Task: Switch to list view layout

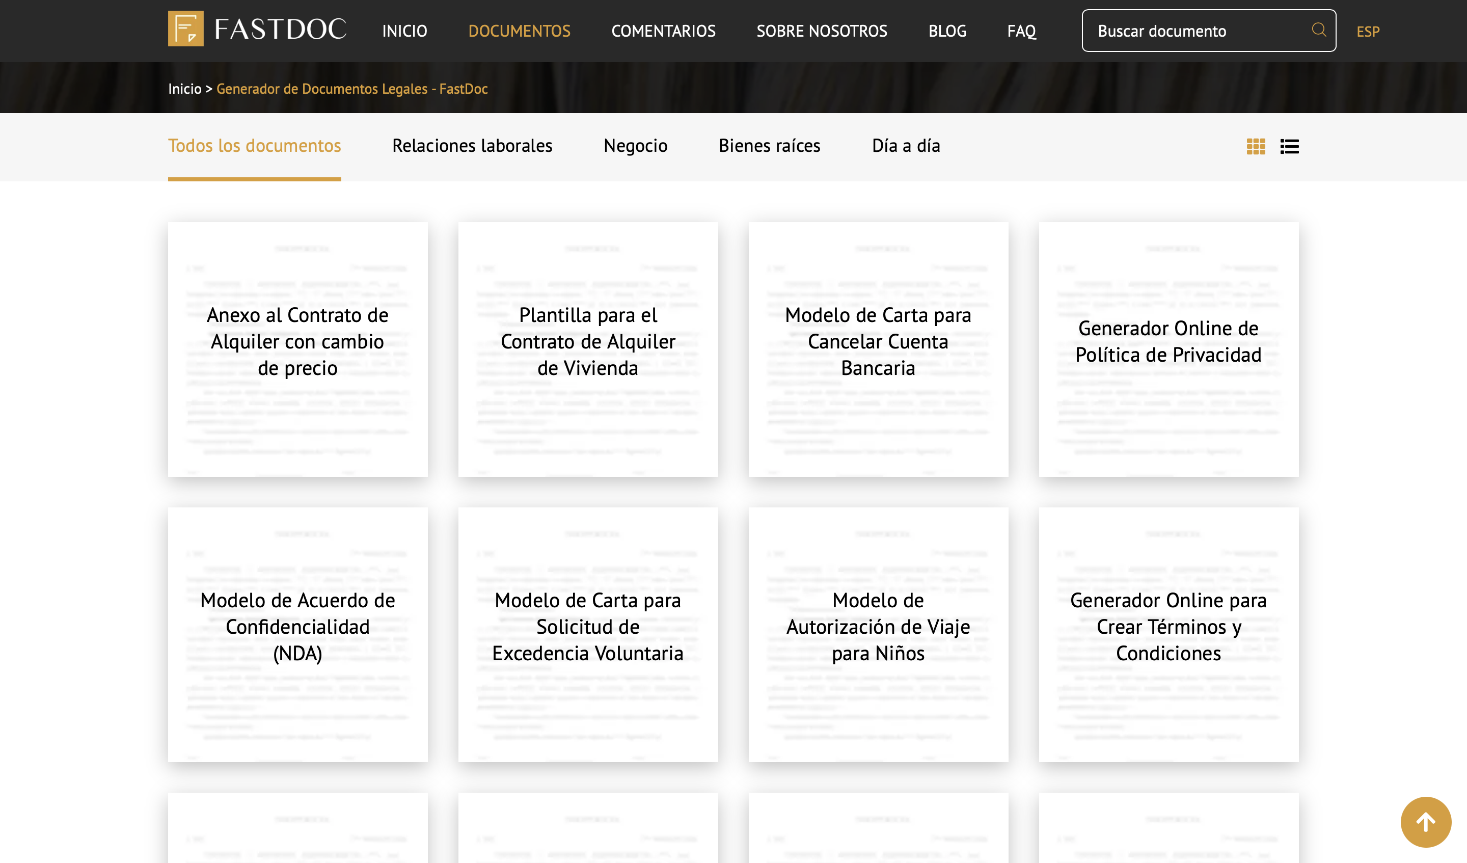Action: tap(1289, 146)
